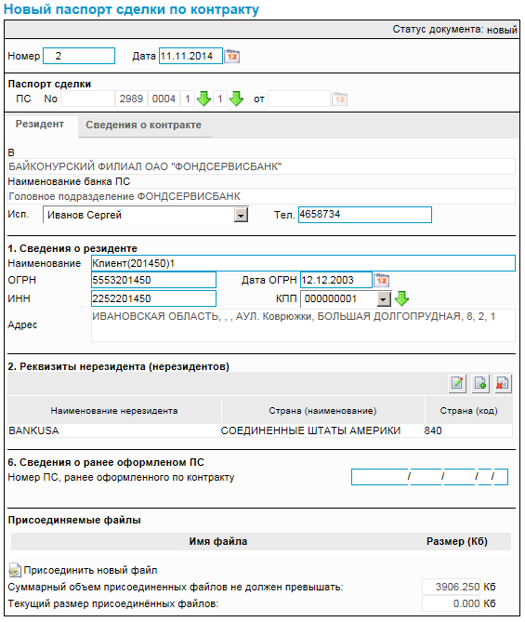Click the Присоединить новый файл link

[90, 570]
